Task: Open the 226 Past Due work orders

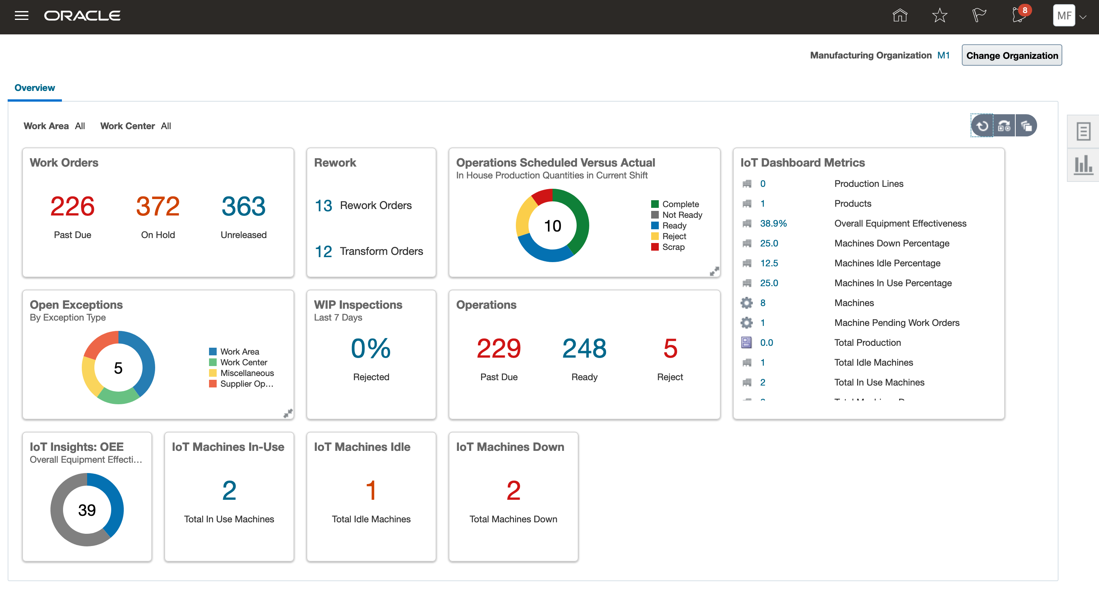Action: [x=73, y=206]
